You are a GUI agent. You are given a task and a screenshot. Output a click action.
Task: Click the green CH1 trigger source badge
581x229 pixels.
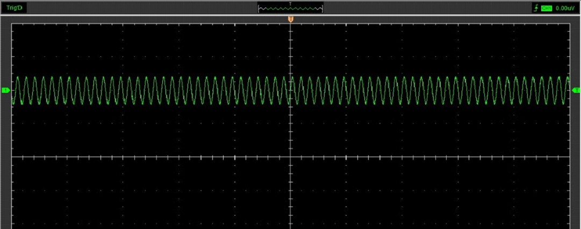coord(547,8)
